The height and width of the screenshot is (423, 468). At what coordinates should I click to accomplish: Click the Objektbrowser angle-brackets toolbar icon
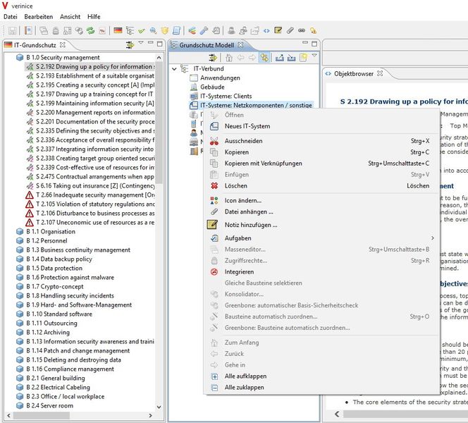click(266, 30)
